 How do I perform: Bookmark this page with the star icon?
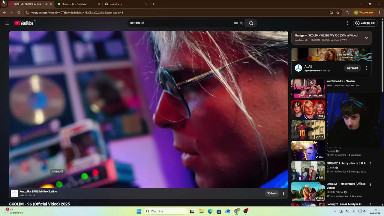(338, 13)
